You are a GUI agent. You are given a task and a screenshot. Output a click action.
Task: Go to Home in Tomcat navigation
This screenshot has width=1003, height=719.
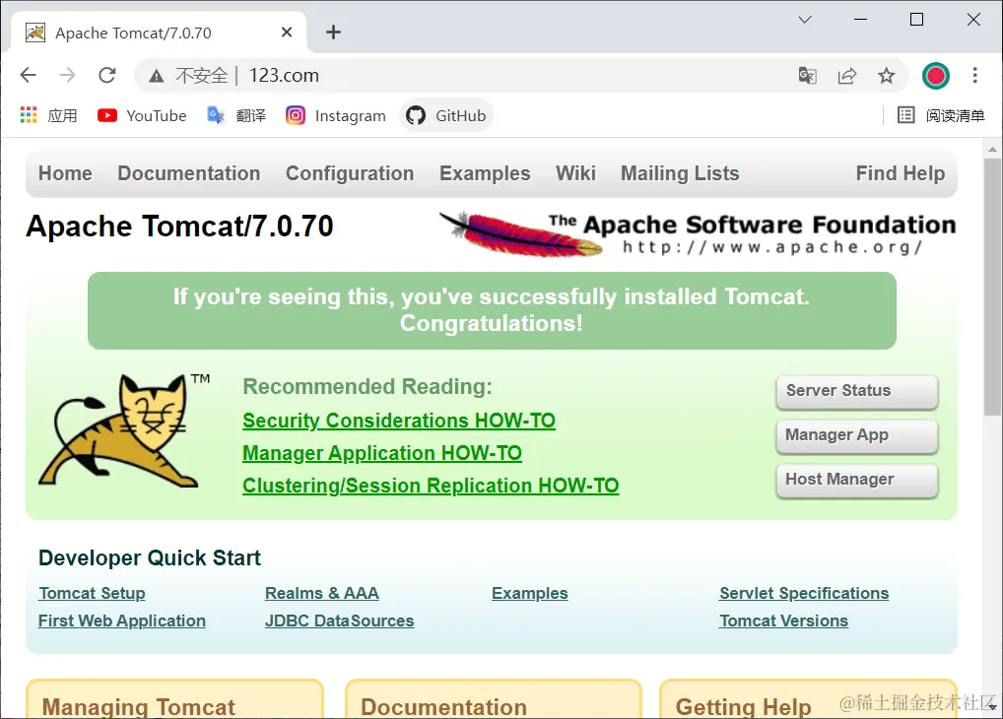click(x=65, y=173)
